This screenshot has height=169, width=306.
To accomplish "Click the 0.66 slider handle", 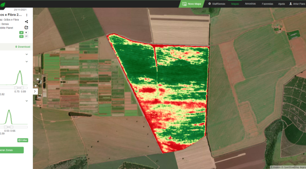I will [11, 127].
